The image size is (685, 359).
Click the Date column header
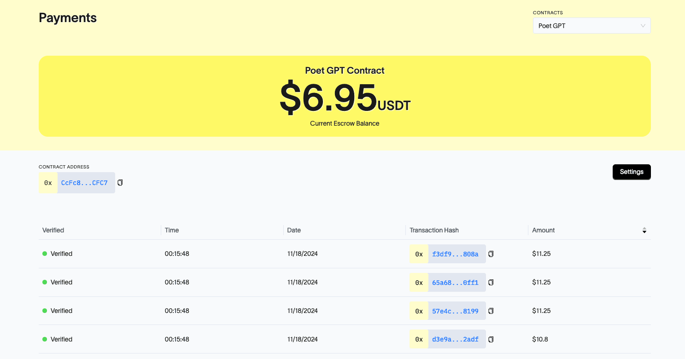click(x=294, y=230)
